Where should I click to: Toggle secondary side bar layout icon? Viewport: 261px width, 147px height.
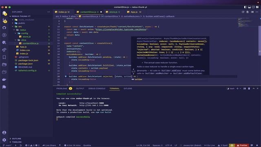coord(253,7)
